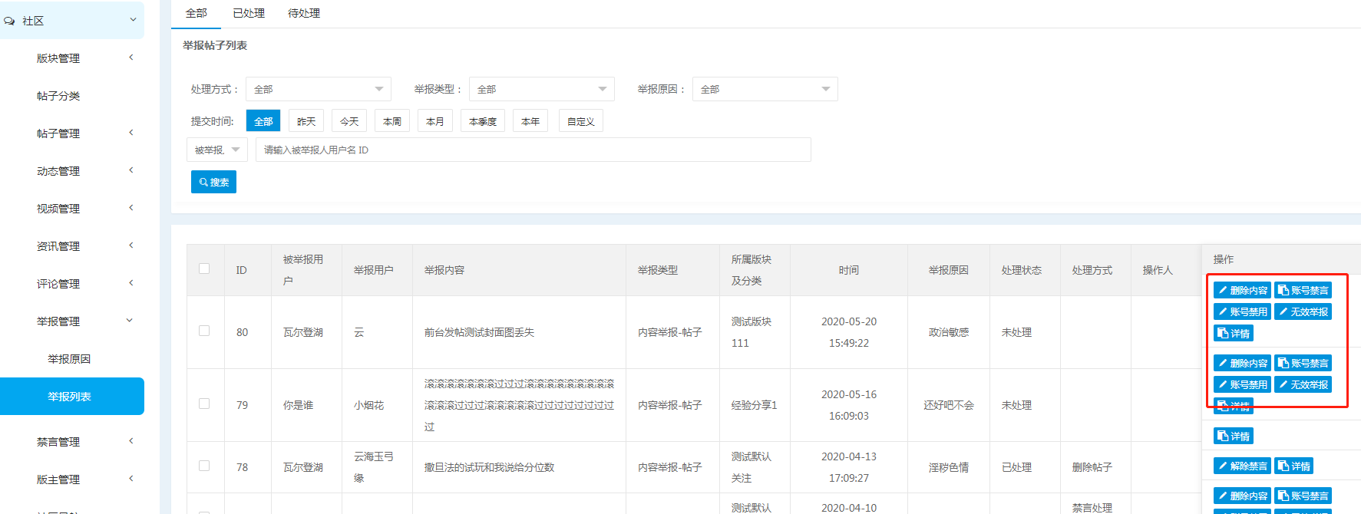Select 本月 time filter
Image resolution: width=1361 pixels, height=514 pixels.
tap(435, 121)
